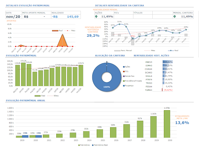Screen dimensions: 199x148
Task: Click the 119,67% data bar for ENEV3
Action: (x=168, y=62)
